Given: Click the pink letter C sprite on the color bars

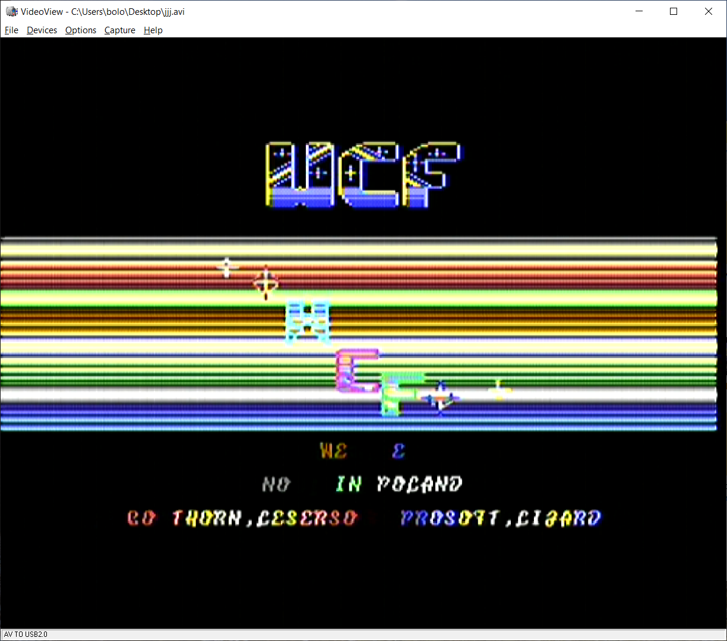Looking at the screenshot, I should pos(358,371).
